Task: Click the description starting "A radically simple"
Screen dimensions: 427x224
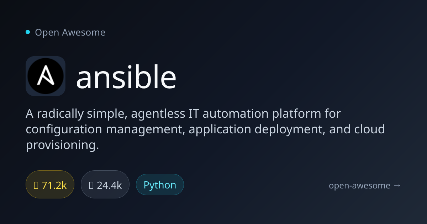Action: pos(205,129)
